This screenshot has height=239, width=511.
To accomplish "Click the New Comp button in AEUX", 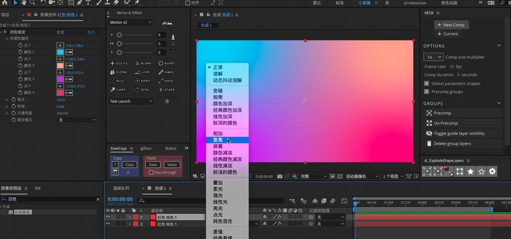I will 451,24.
